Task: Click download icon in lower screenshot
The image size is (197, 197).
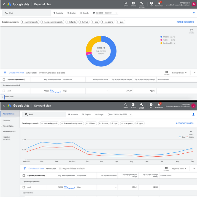Action: pyautogui.click(x=193, y=114)
